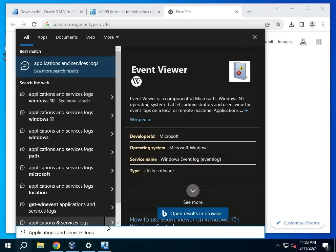Click the taskbar search magnifier icon
This screenshot has width=336, height=252.
24,245
